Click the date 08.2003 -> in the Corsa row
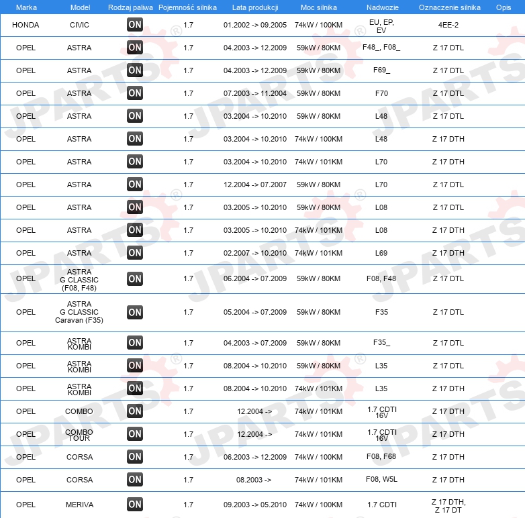 pos(254,480)
